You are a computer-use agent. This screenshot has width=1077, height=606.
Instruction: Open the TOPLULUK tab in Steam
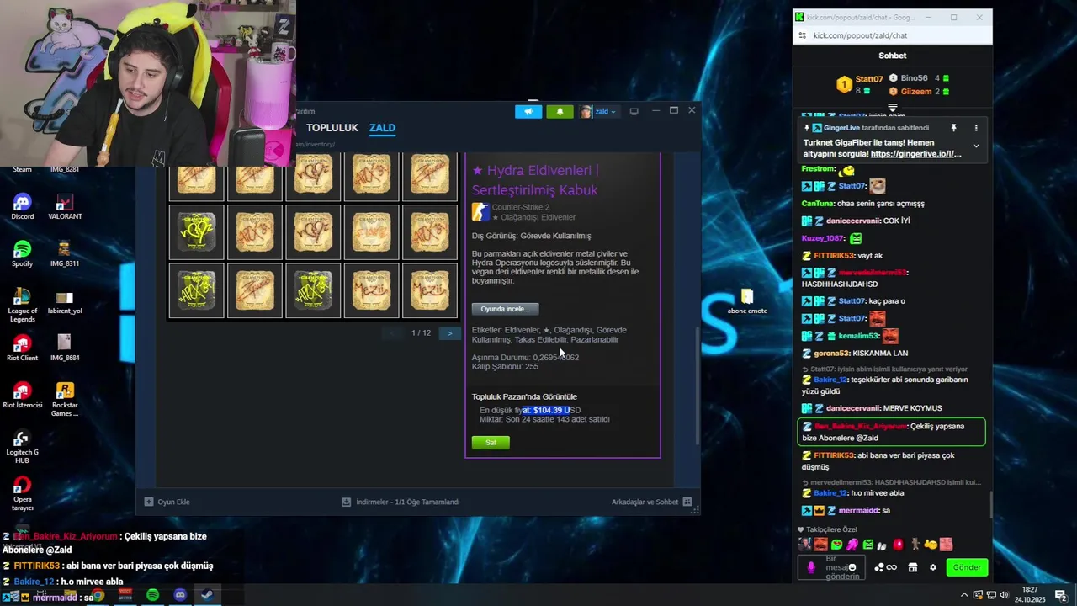[332, 128]
